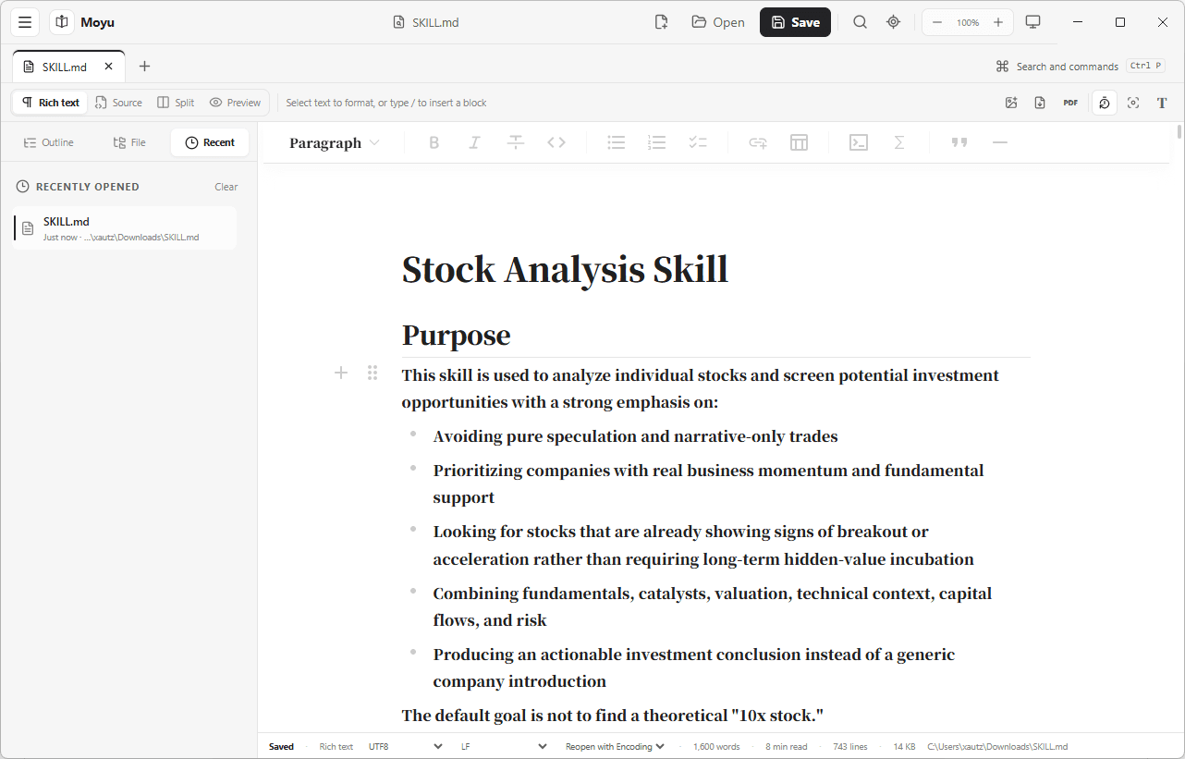Image resolution: width=1185 pixels, height=759 pixels.
Task: Apply strikethrough formatting
Action: 516,142
